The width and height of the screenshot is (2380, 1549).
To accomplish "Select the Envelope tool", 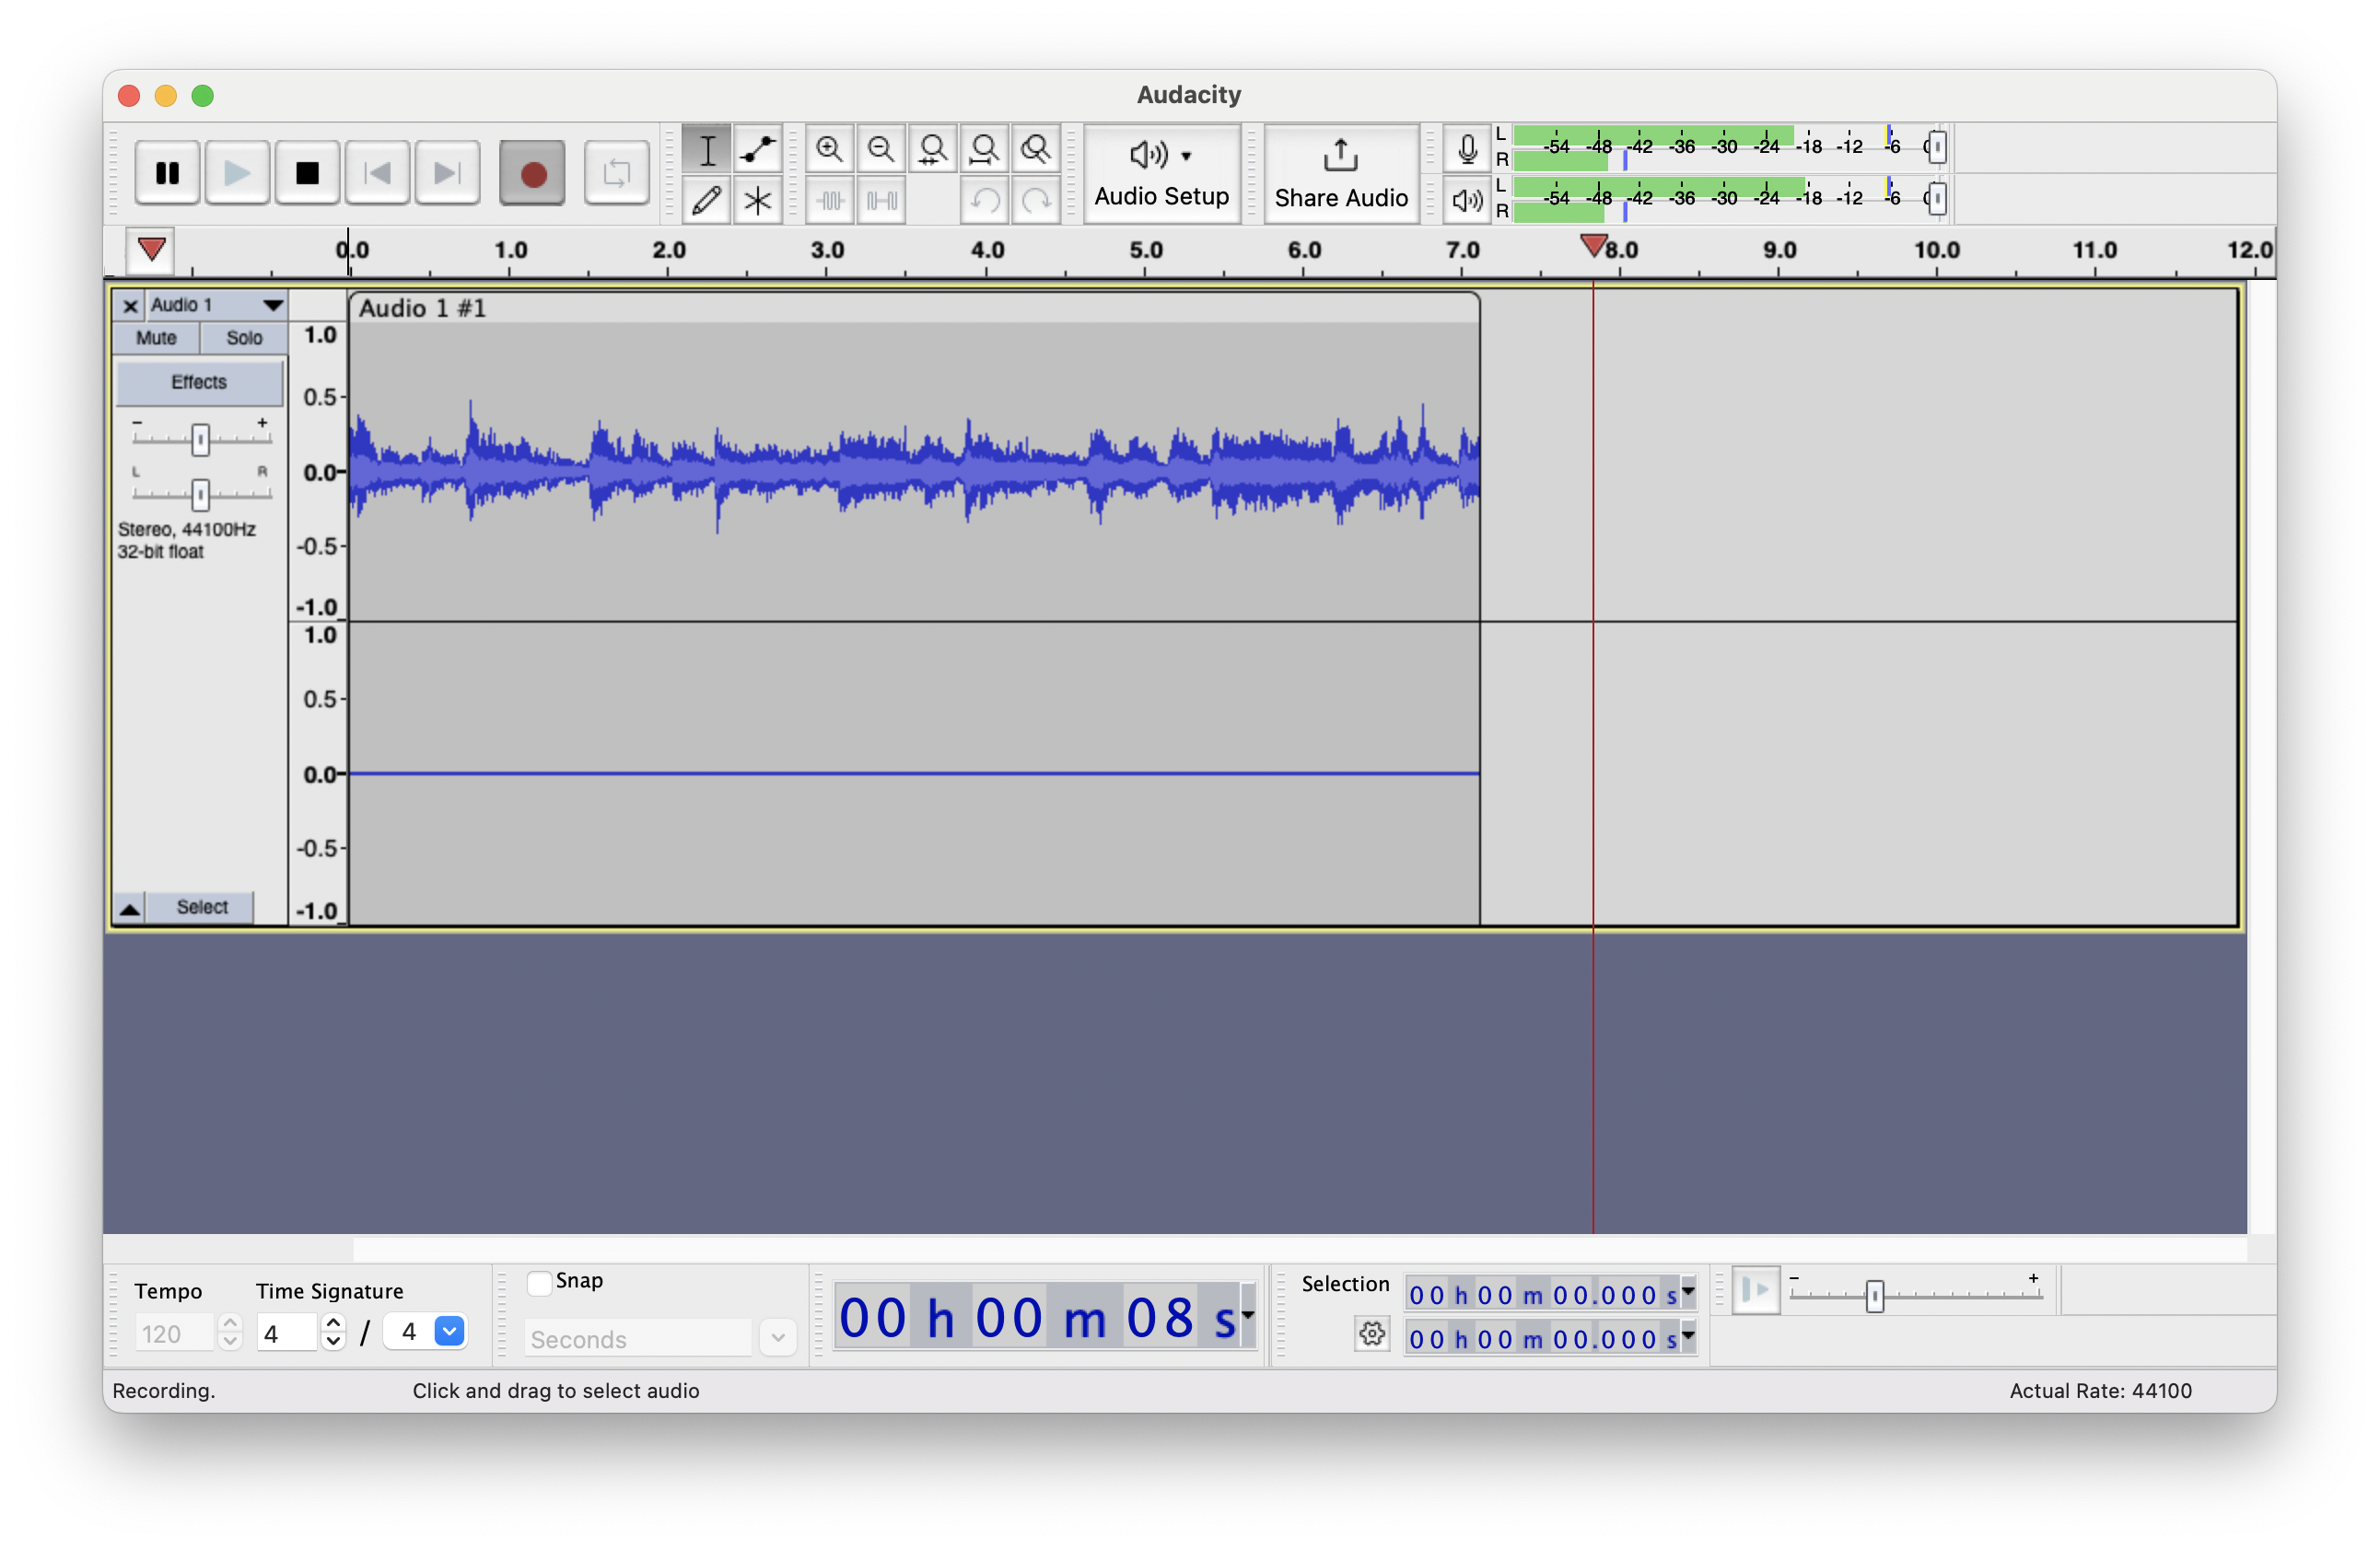I will coord(758,150).
